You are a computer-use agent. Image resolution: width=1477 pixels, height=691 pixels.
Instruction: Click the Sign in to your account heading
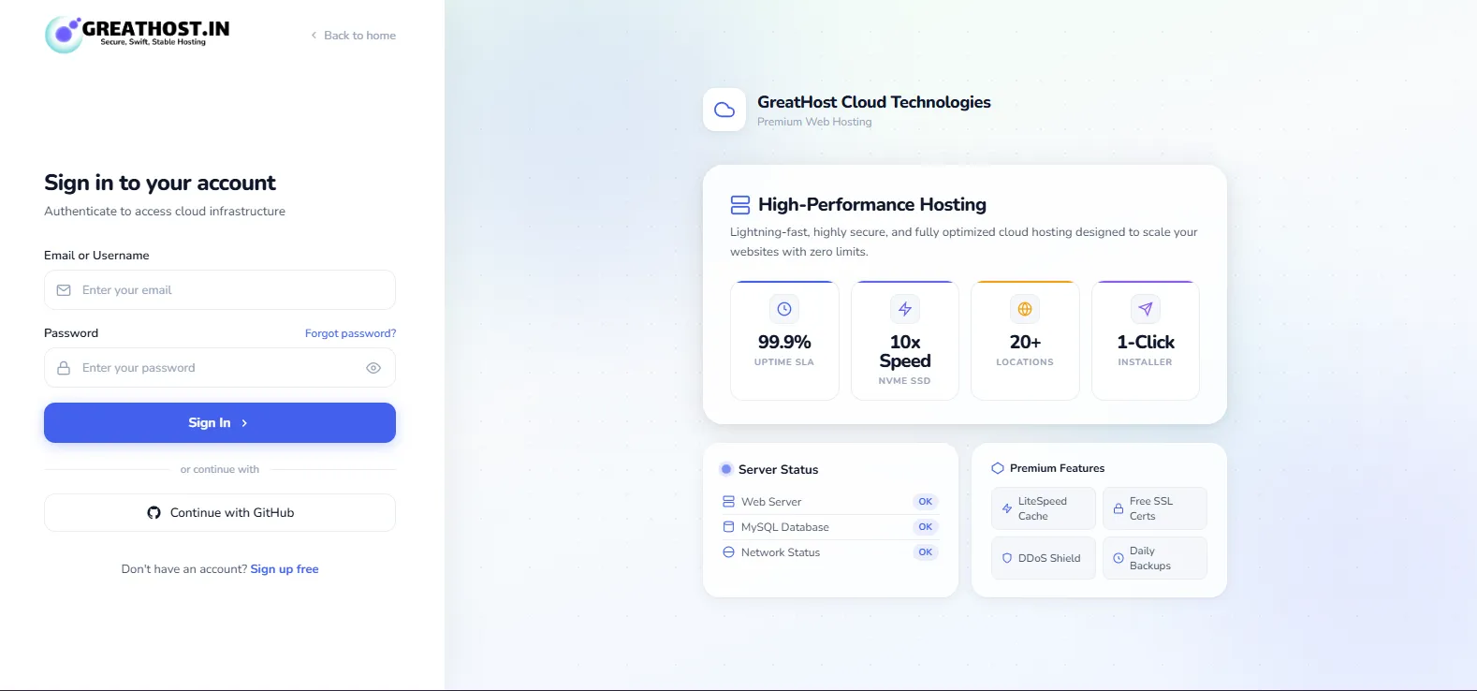(x=160, y=183)
